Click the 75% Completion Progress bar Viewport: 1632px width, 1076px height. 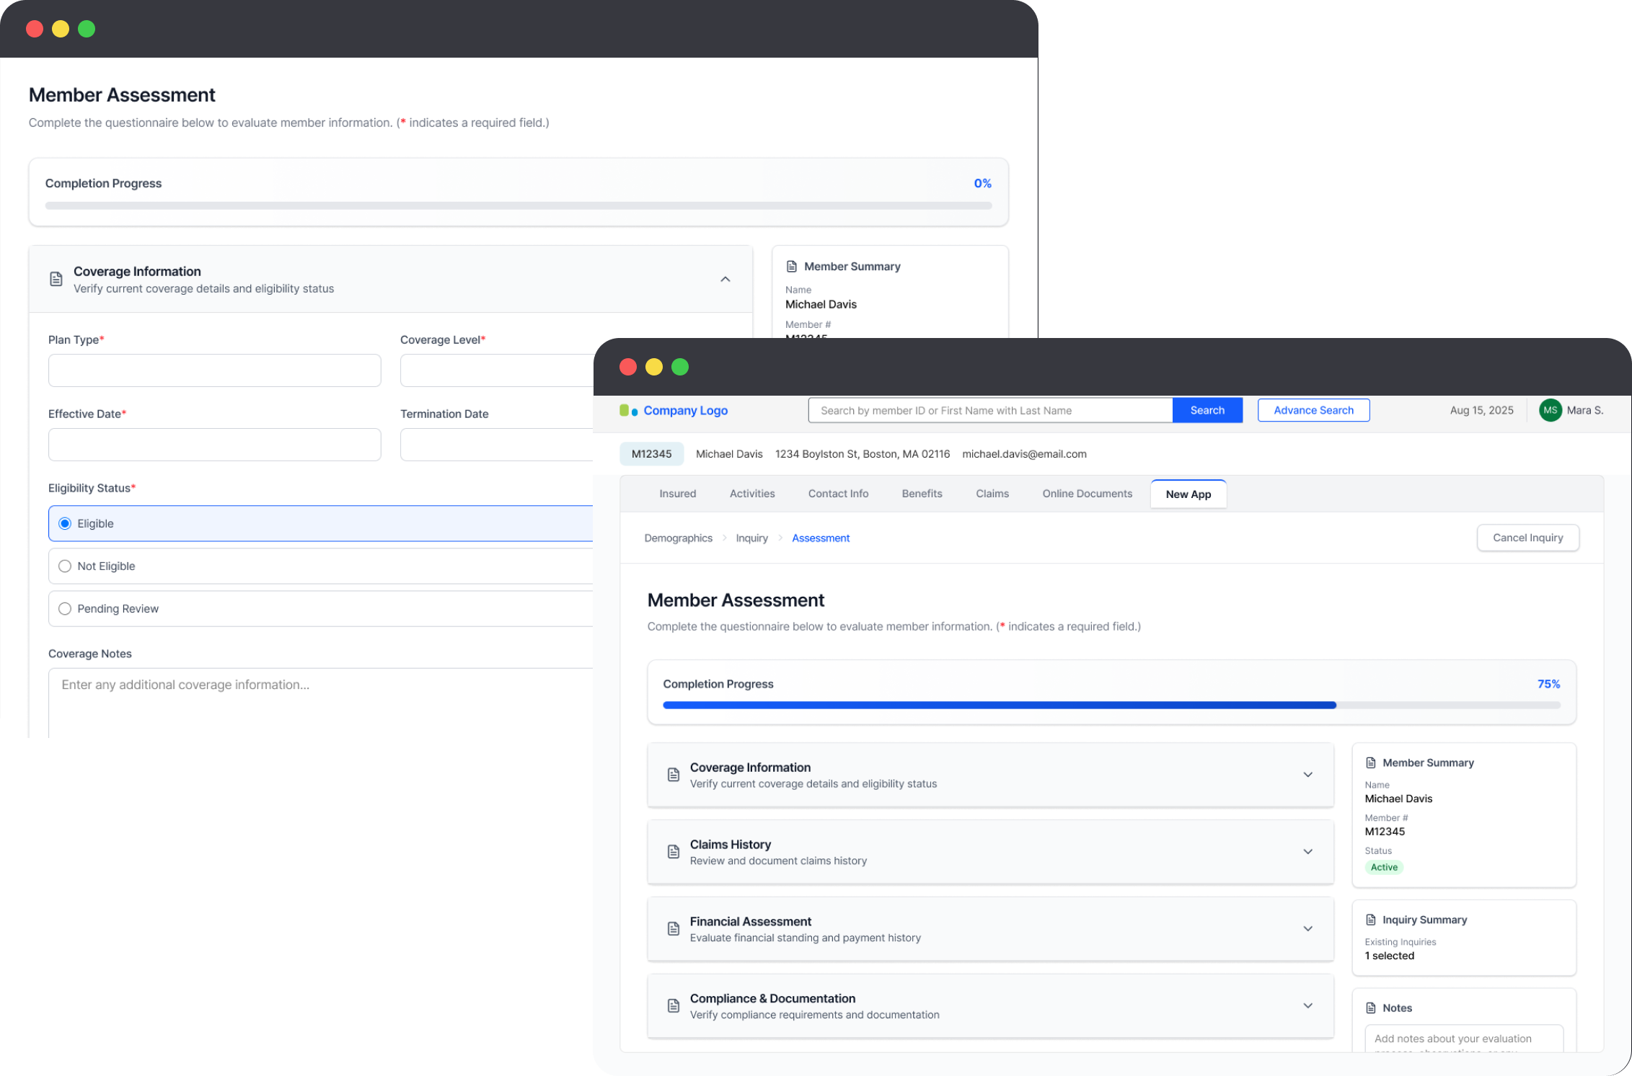(x=1111, y=706)
